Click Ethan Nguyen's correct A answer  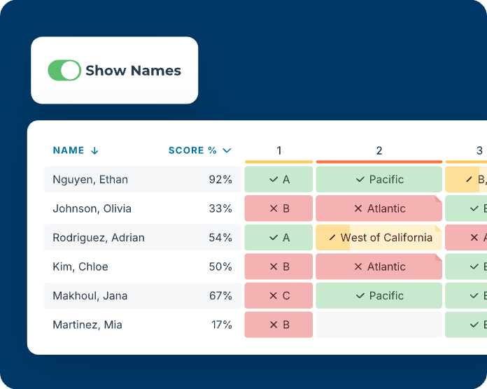pos(278,180)
